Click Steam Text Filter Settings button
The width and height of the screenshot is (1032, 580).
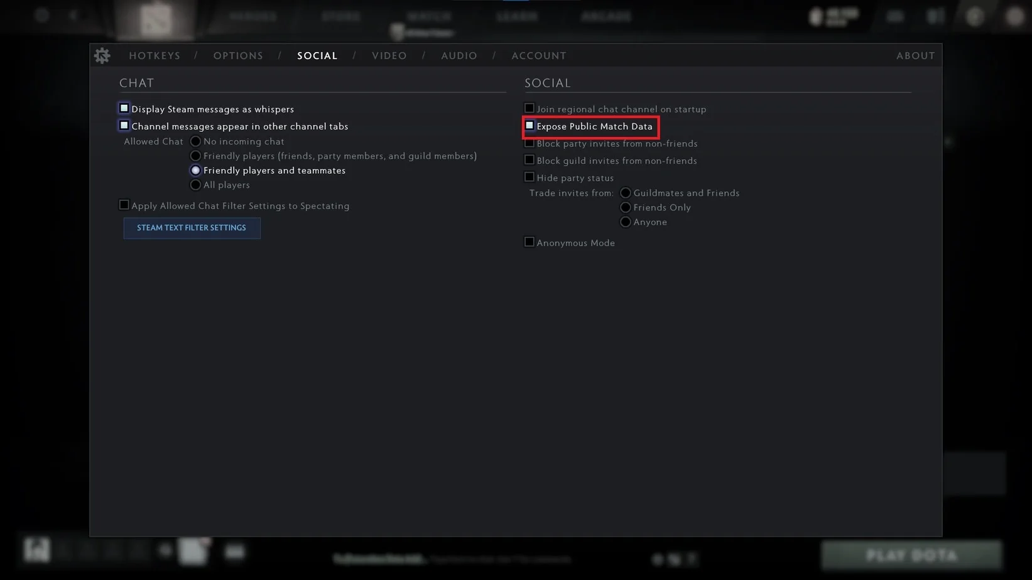click(192, 228)
